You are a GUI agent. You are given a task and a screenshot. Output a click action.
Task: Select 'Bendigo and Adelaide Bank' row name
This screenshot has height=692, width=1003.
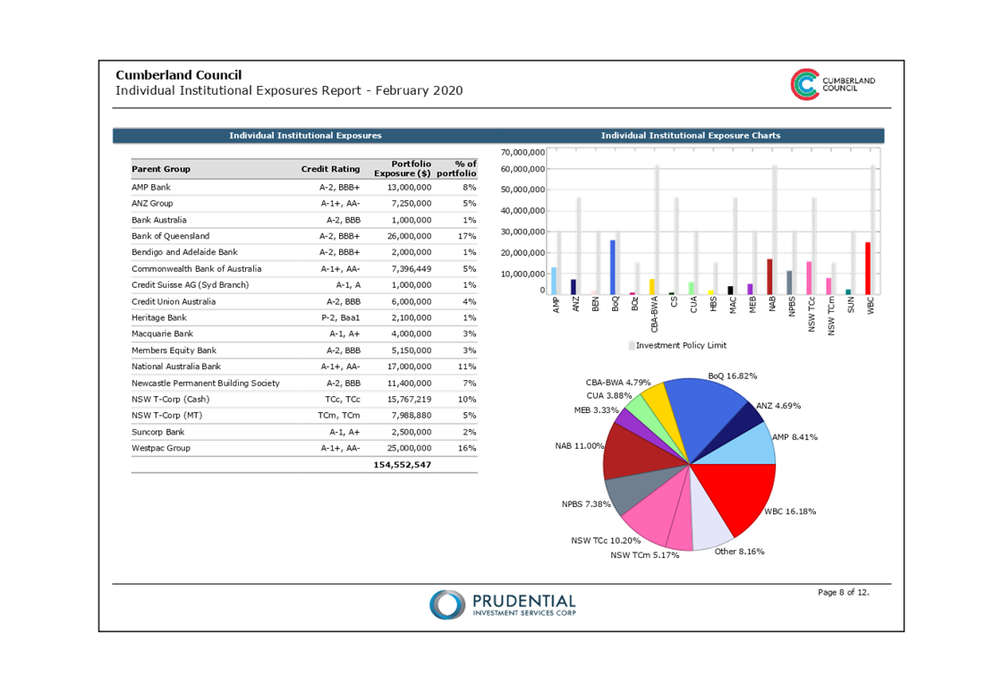[x=184, y=252]
